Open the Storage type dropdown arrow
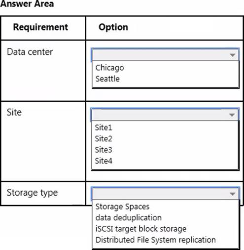This screenshot has height=250, width=244. [x=233, y=194]
